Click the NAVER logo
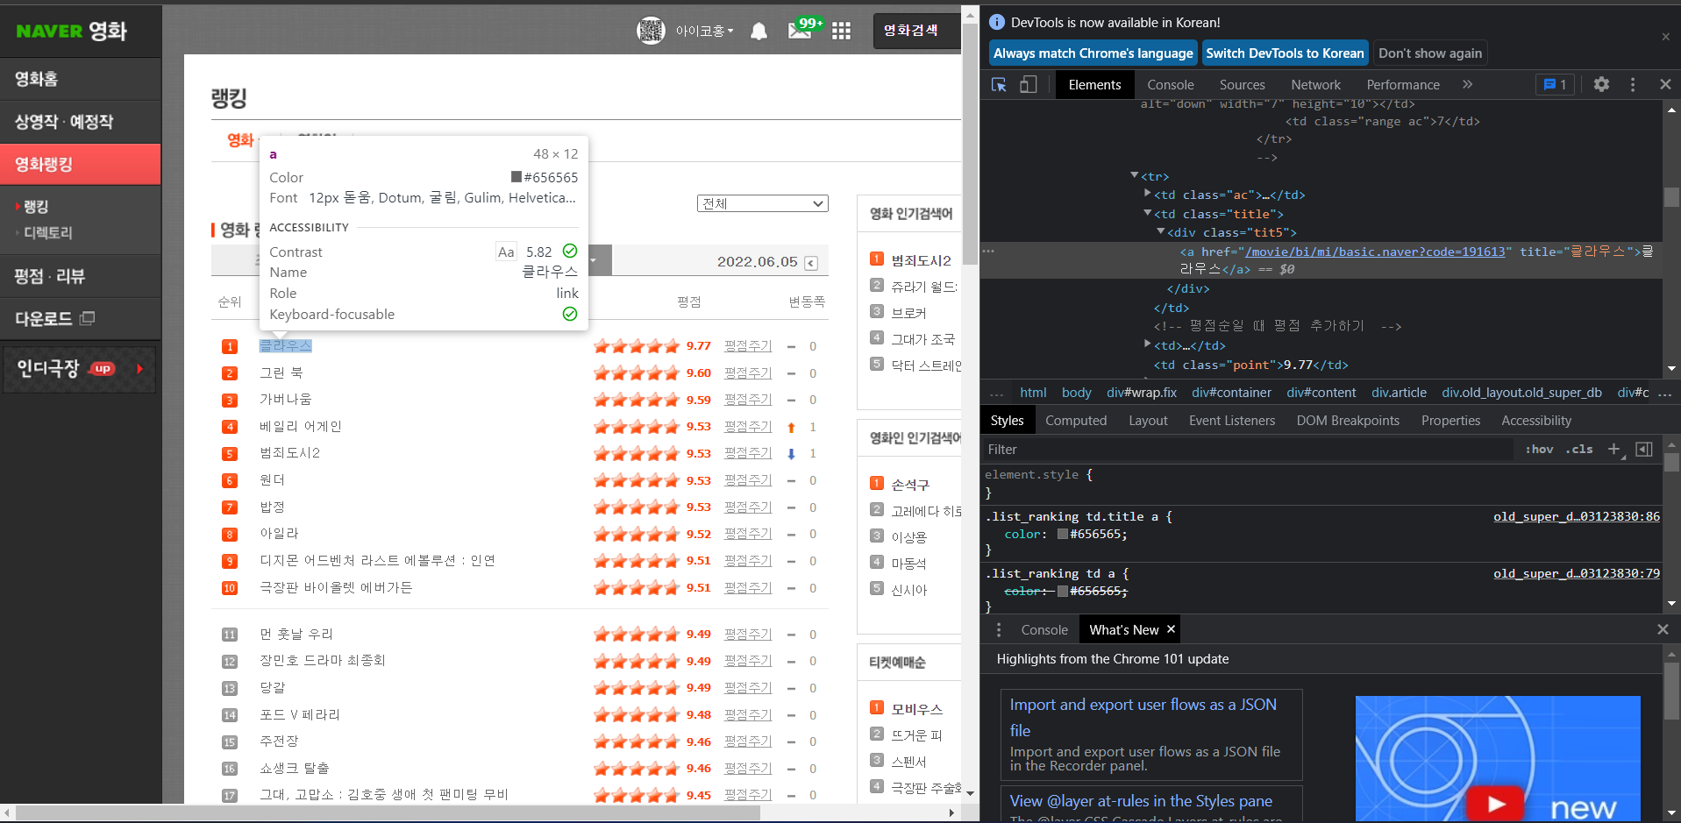This screenshot has width=1681, height=823. (x=49, y=32)
